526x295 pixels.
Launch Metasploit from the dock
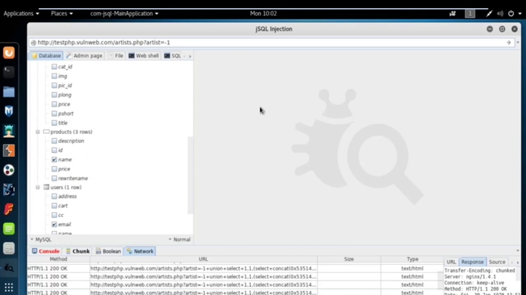(9, 111)
